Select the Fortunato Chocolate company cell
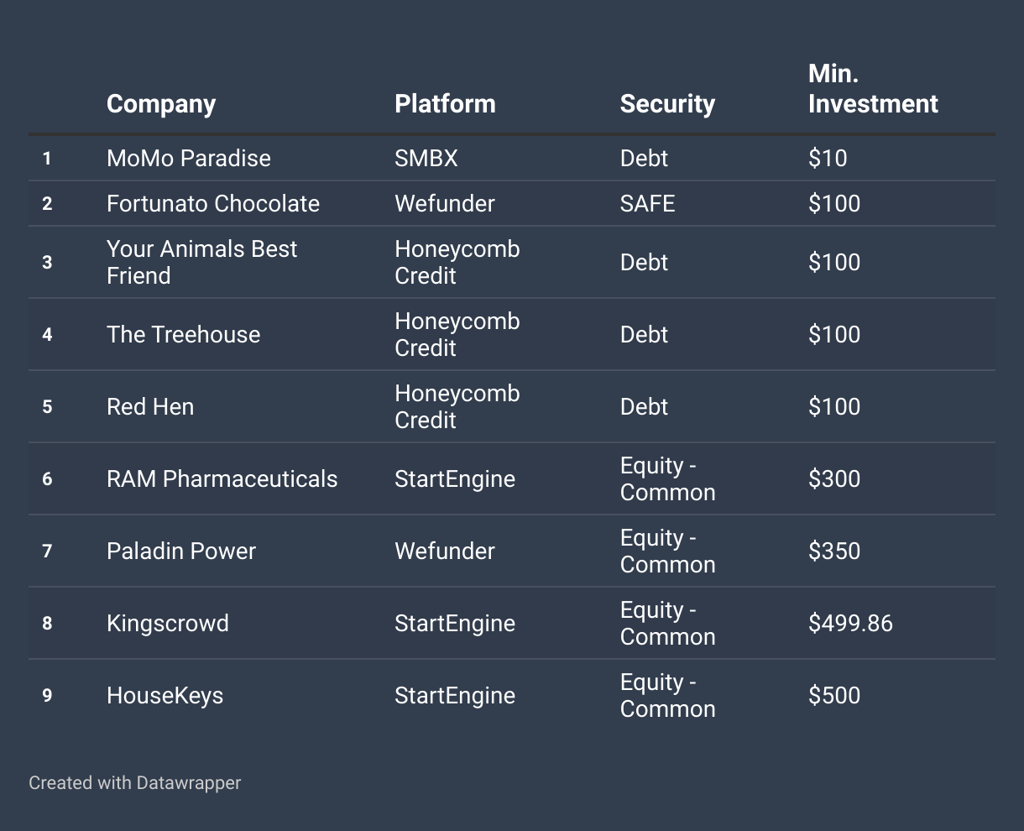This screenshot has width=1024, height=831. pyautogui.click(x=213, y=204)
